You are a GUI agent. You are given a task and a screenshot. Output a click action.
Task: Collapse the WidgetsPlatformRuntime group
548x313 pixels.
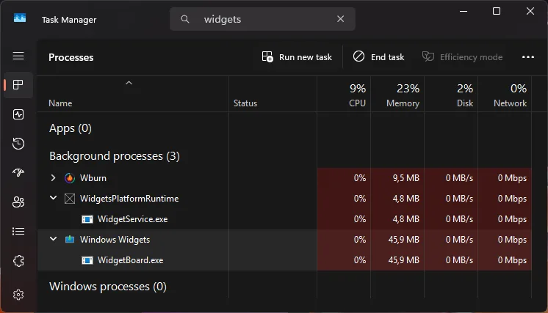[x=53, y=198]
